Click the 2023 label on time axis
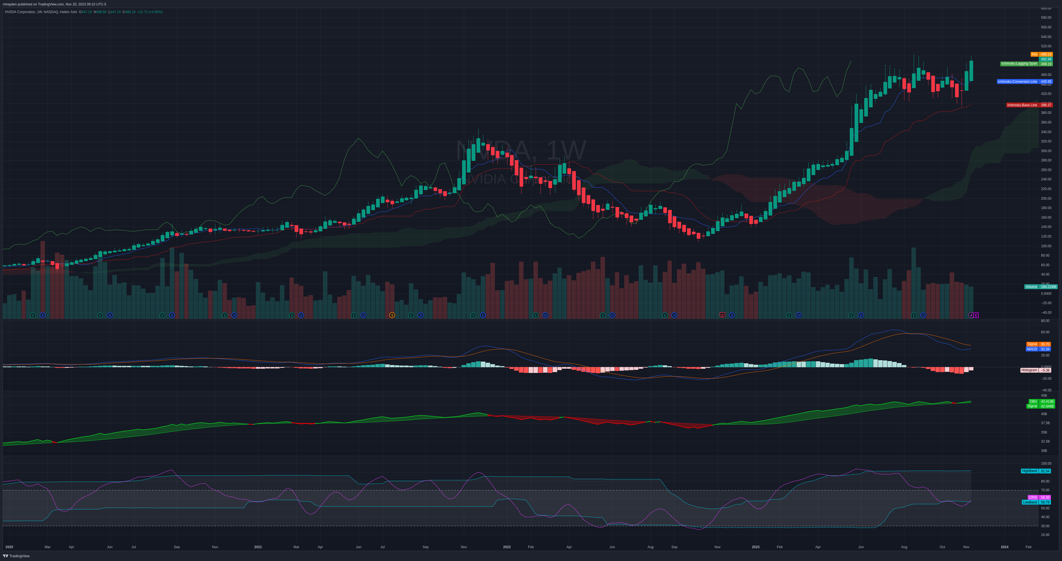Image resolution: width=1062 pixels, height=561 pixels. click(756, 547)
